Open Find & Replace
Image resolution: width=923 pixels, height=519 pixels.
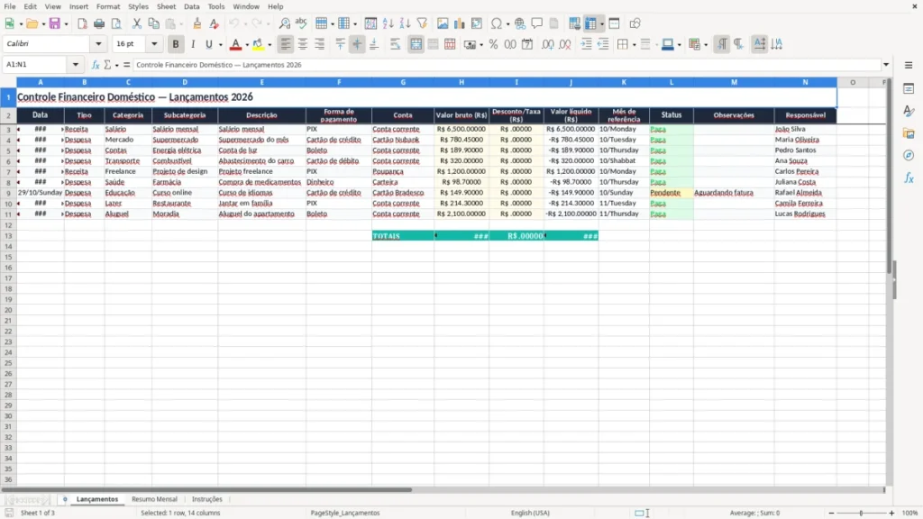pos(284,23)
